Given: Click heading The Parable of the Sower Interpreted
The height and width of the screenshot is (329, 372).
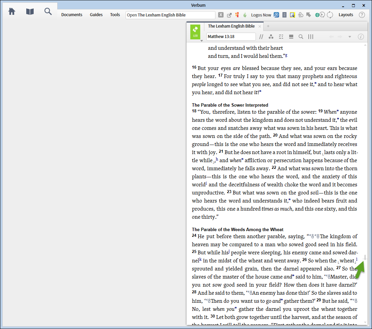Looking at the screenshot, I should [230, 105].
